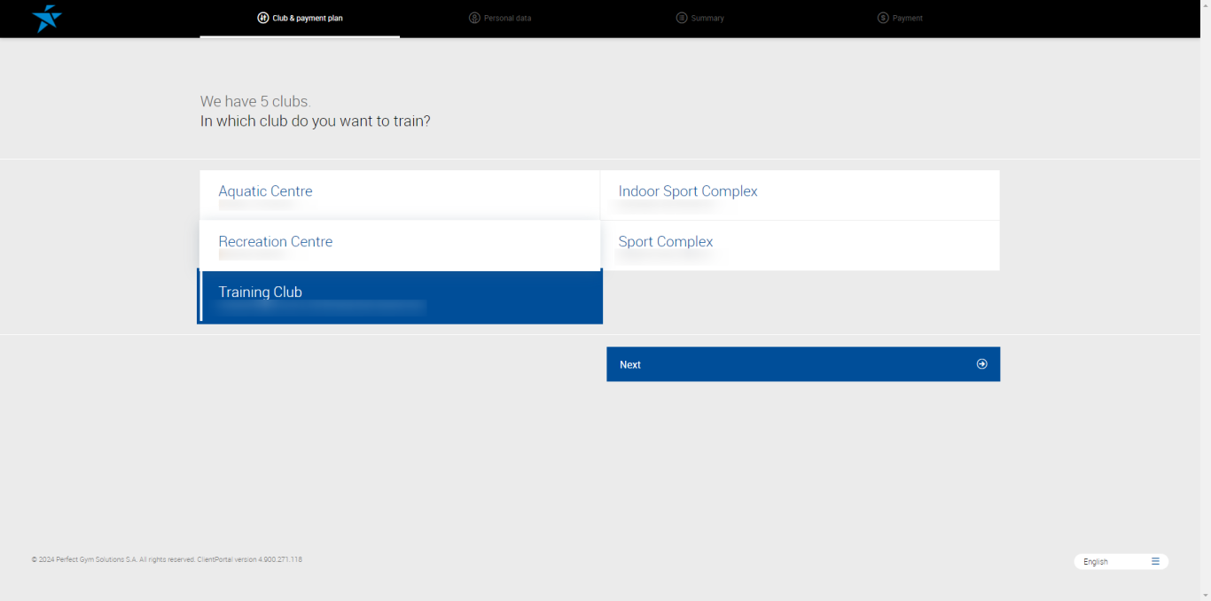
Task: Open the Club & payment plan tab label
Action: click(308, 19)
